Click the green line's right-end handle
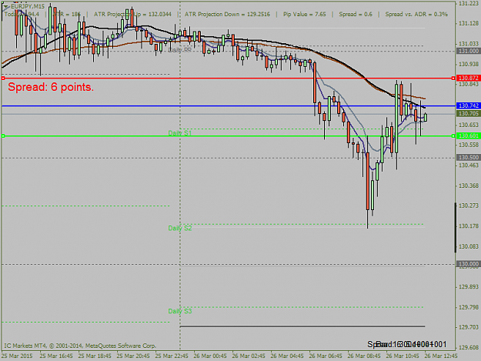This screenshot has height=361, width=481. click(453, 136)
